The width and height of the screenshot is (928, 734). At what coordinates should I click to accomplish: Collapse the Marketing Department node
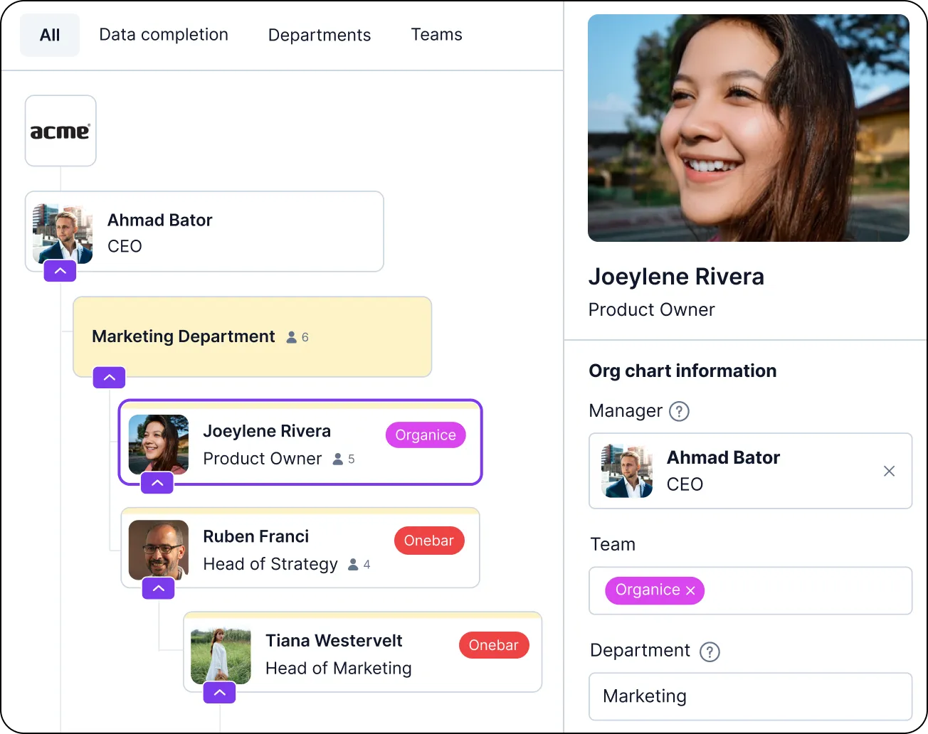(109, 378)
